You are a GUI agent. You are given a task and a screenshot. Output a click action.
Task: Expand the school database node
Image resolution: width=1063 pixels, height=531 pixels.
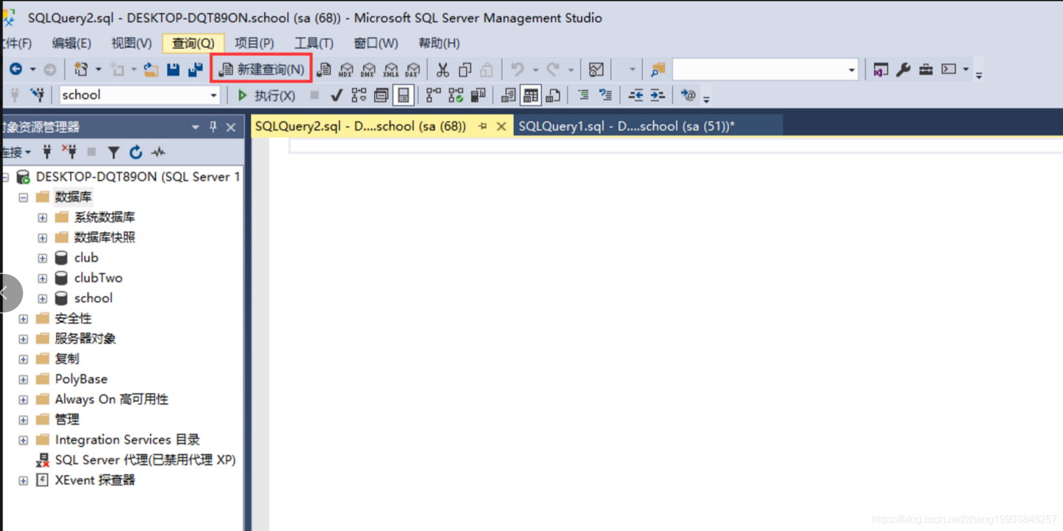coord(42,299)
